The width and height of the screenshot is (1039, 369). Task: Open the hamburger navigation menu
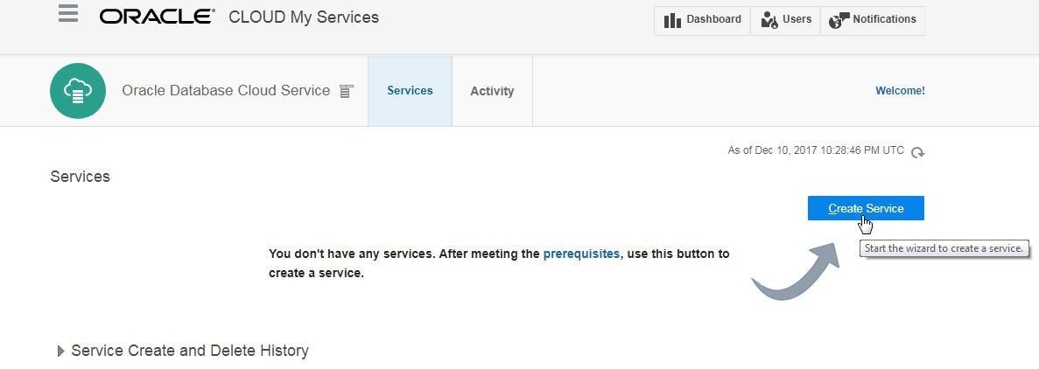point(68,13)
